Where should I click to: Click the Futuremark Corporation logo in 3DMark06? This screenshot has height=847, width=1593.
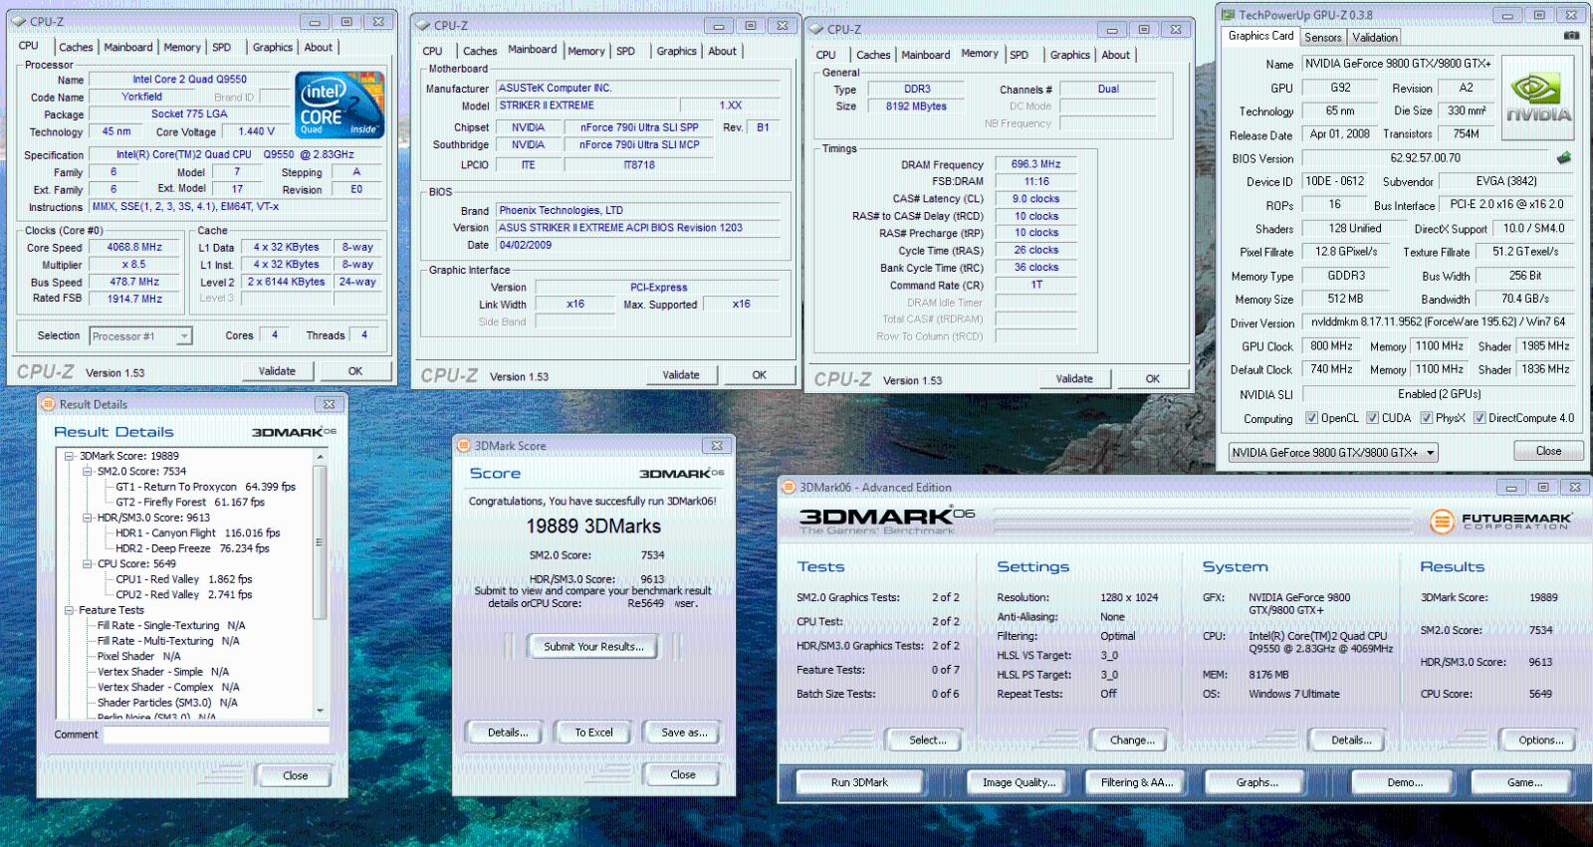[x=1500, y=521]
